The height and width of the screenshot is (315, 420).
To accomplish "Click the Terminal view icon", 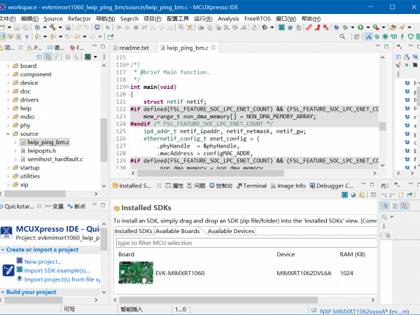I will pos(239,186).
